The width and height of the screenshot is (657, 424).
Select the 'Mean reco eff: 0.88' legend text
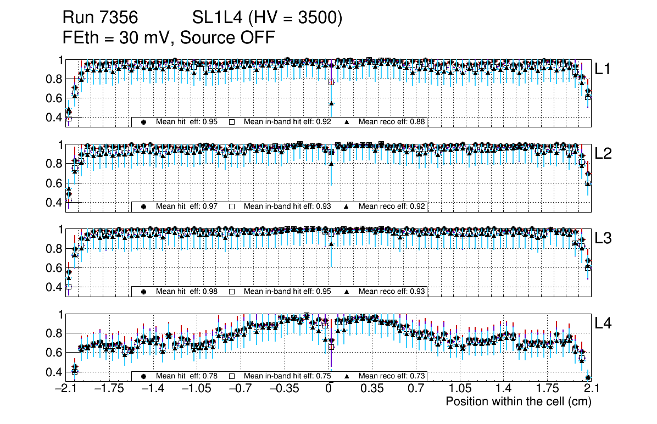point(392,122)
